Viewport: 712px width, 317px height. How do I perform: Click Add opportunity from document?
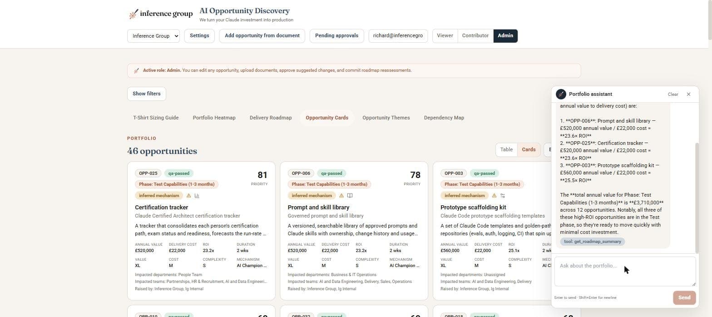click(x=262, y=36)
